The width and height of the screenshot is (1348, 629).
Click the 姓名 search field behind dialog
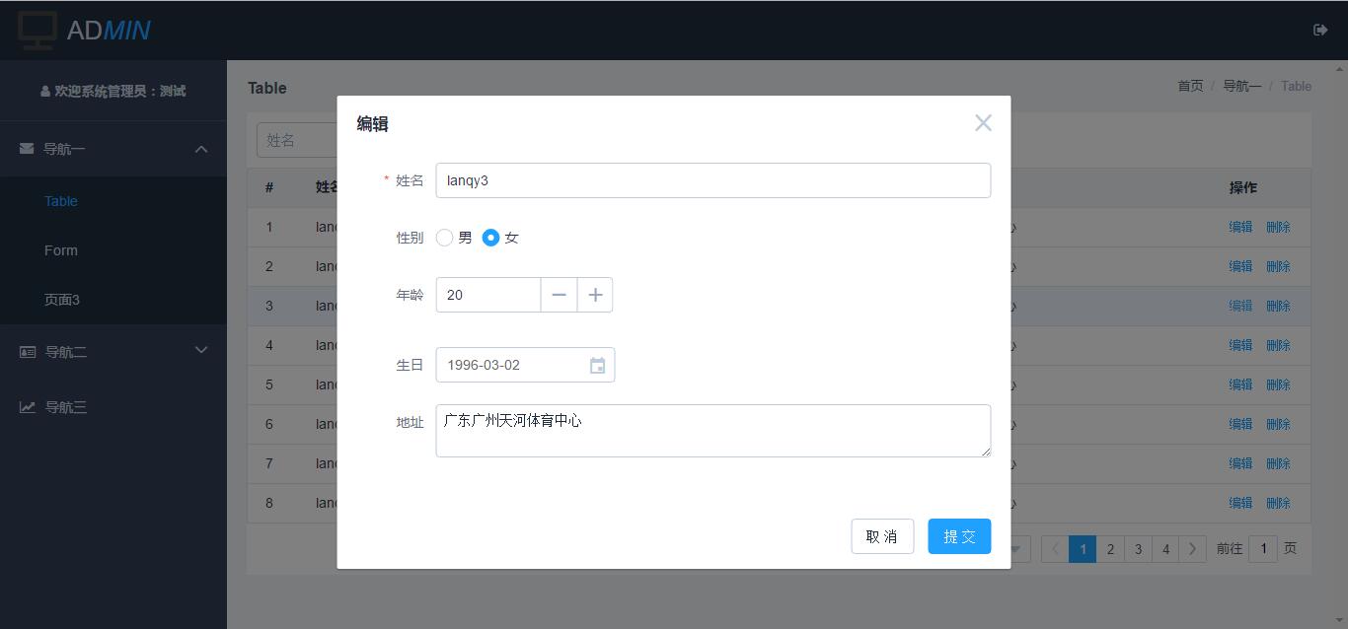click(x=296, y=140)
